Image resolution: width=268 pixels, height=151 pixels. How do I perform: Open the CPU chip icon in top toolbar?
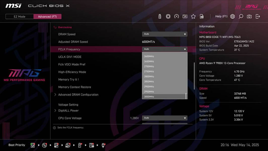168,16
